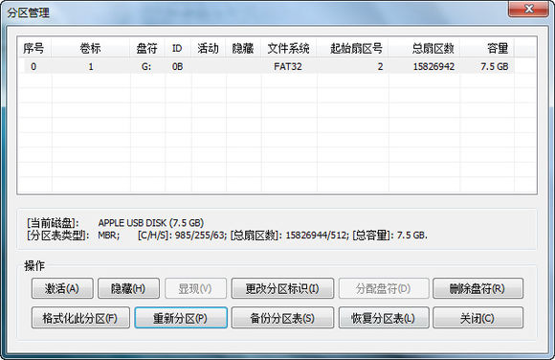The image size is (555, 360).
Task: Click 重新分区(P) repartition button
Action: [181, 318]
